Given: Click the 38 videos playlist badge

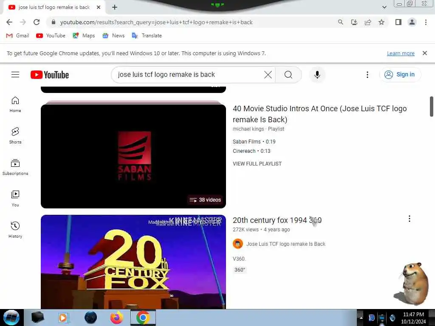Looking at the screenshot, I should tap(205, 200).
